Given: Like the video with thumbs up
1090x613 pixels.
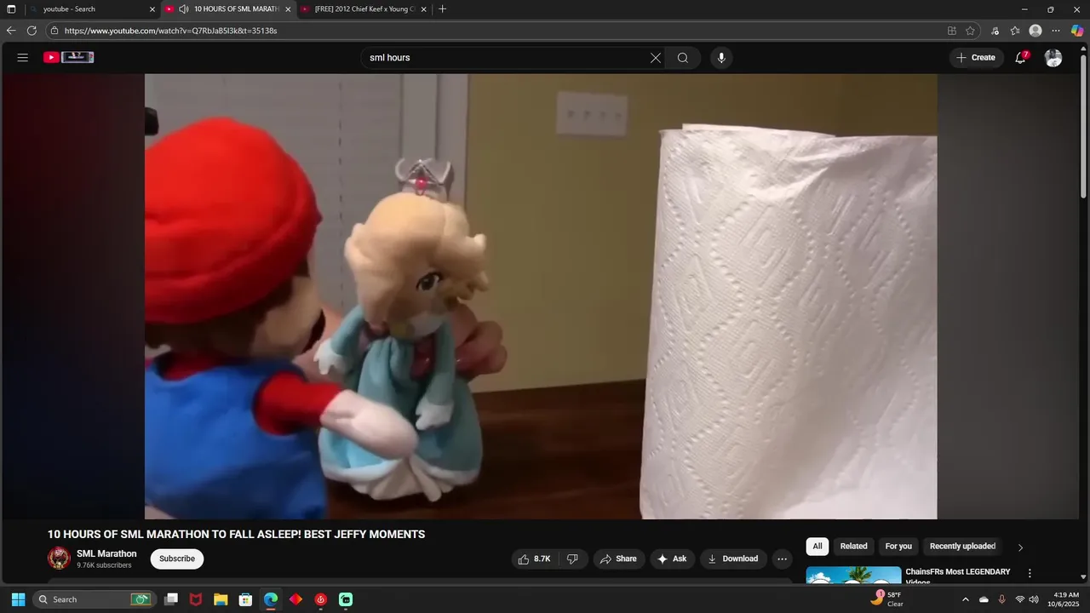Looking at the screenshot, I should click(x=535, y=559).
